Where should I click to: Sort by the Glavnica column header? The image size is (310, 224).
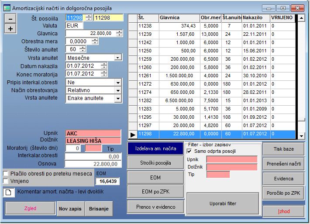click(x=179, y=18)
